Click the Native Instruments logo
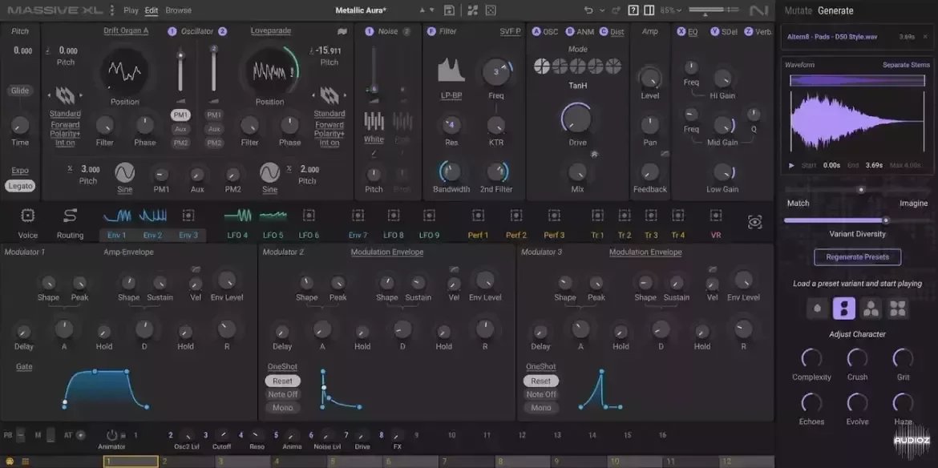 (759, 10)
